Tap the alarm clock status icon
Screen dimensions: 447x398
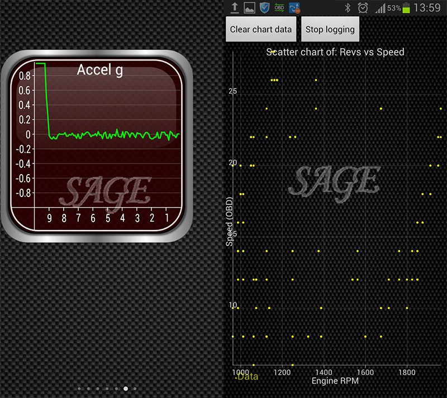363,8
